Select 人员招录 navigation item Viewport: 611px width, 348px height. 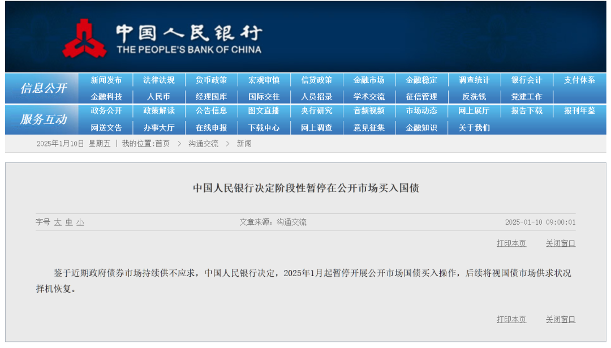click(x=316, y=97)
